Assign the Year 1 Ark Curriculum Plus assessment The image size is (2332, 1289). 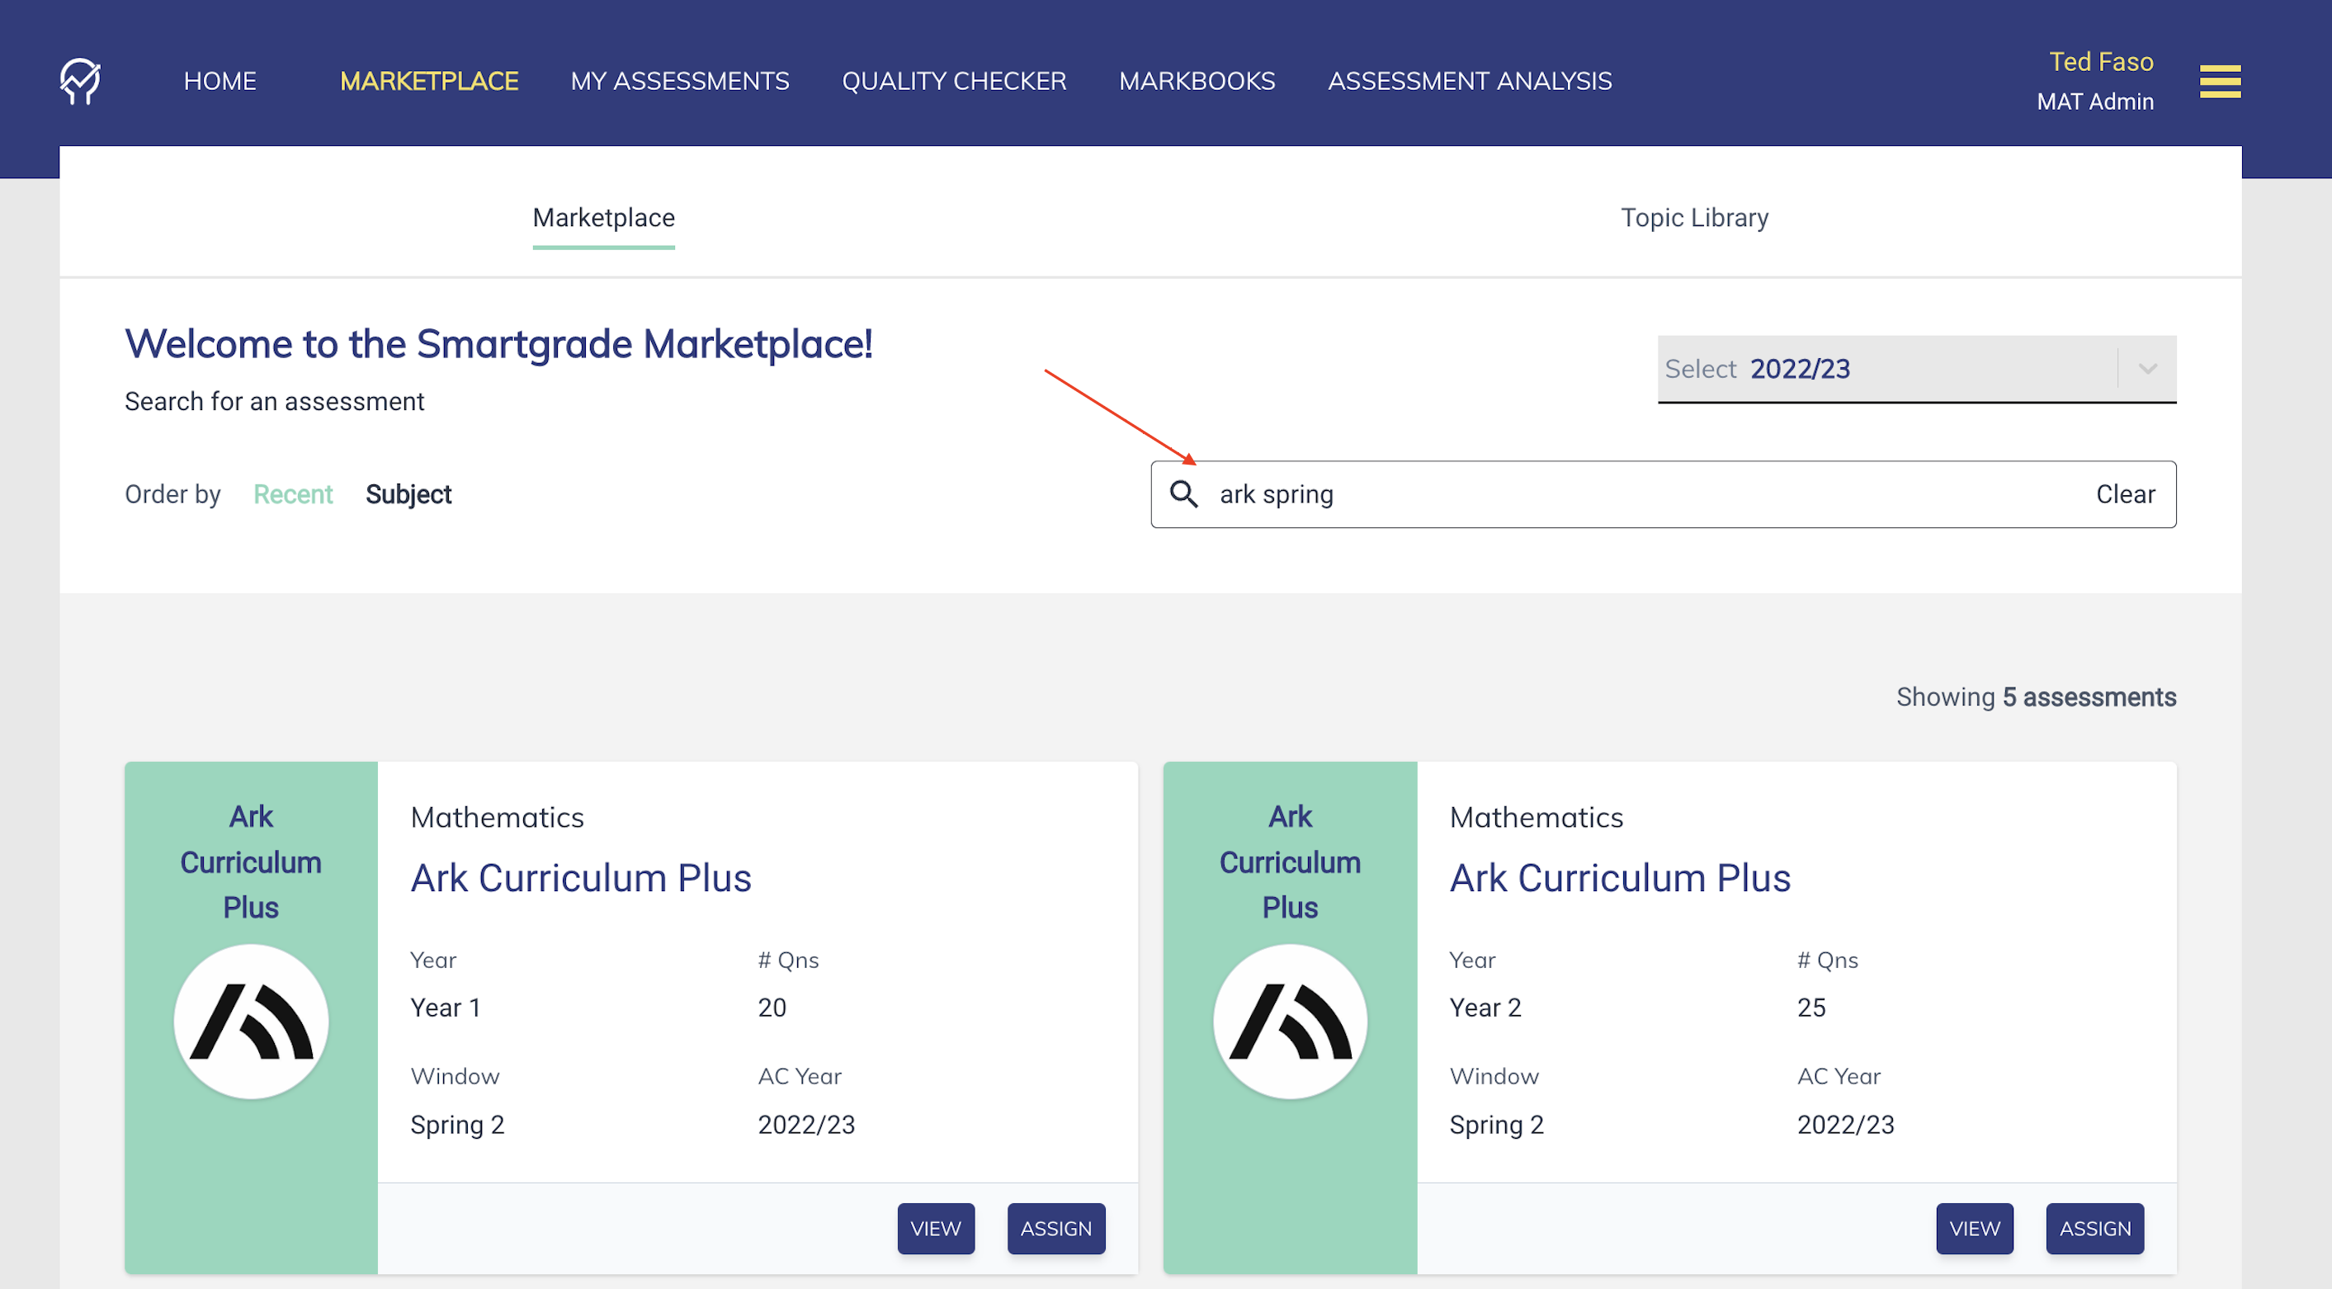point(1055,1229)
